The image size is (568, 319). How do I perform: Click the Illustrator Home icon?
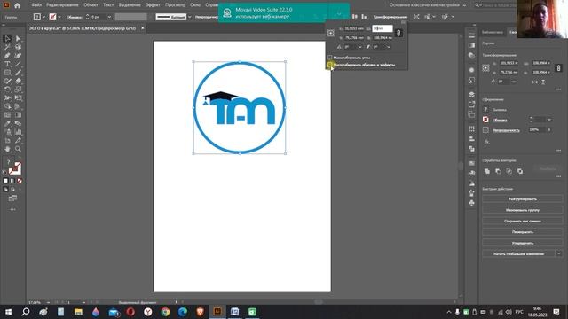coord(17,5)
